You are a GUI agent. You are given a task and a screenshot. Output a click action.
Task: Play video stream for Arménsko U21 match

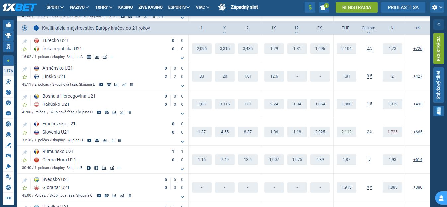101,85
